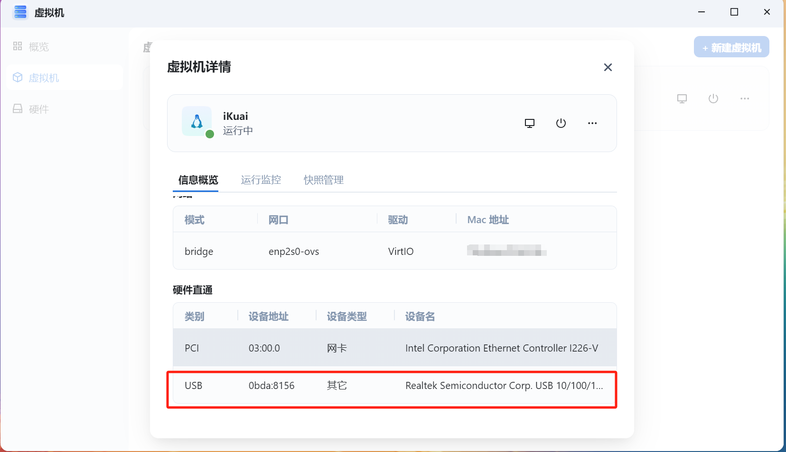Open iKuai more options in dialog
This screenshot has width=786, height=452.
[x=592, y=123]
